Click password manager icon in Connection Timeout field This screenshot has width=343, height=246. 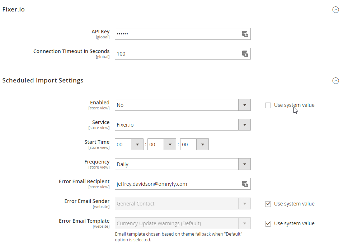point(245,54)
